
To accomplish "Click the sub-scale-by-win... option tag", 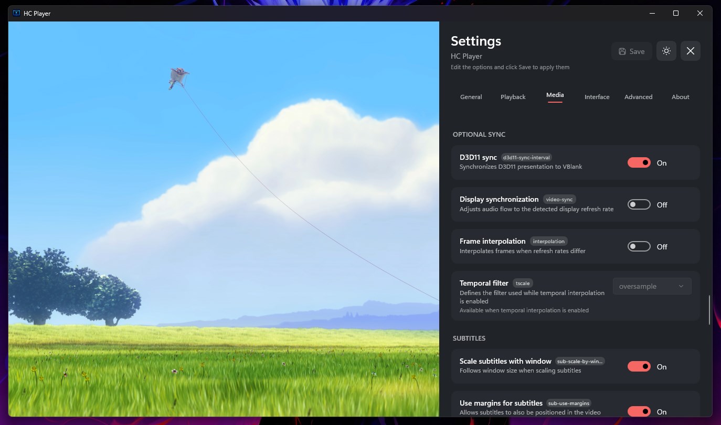I will point(580,361).
